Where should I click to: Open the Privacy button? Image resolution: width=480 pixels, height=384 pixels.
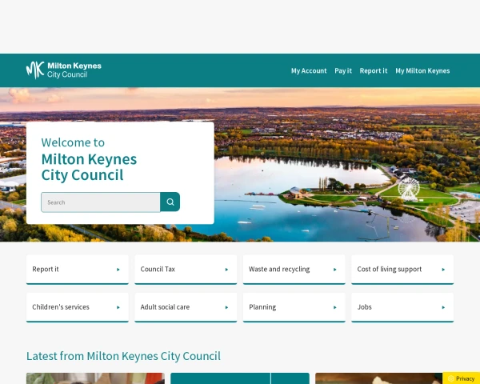tap(462, 378)
